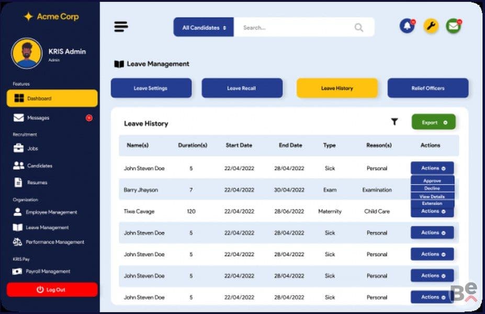The width and height of the screenshot is (485, 314).
Task: Switch to the Leave Settings tab
Action: pyautogui.click(x=151, y=88)
